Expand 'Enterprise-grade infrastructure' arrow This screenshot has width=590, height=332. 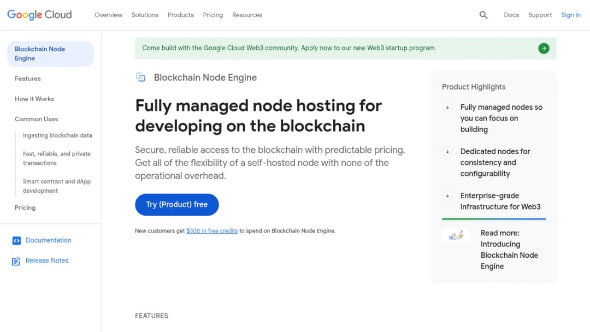[447, 196]
